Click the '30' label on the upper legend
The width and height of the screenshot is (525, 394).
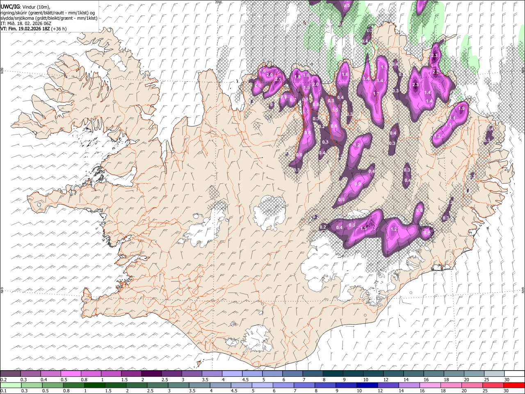pyautogui.click(x=507, y=380)
